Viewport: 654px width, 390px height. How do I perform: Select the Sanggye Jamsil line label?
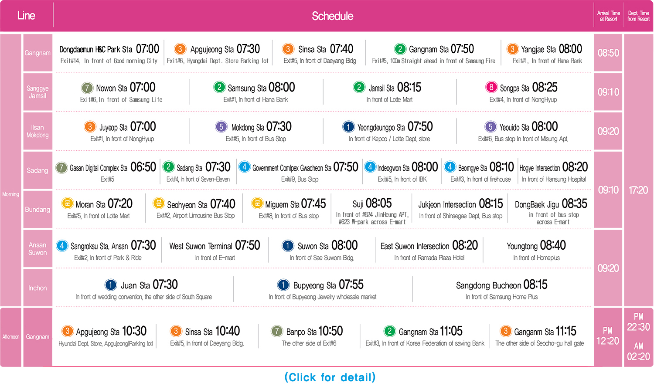tap(37, 92)
